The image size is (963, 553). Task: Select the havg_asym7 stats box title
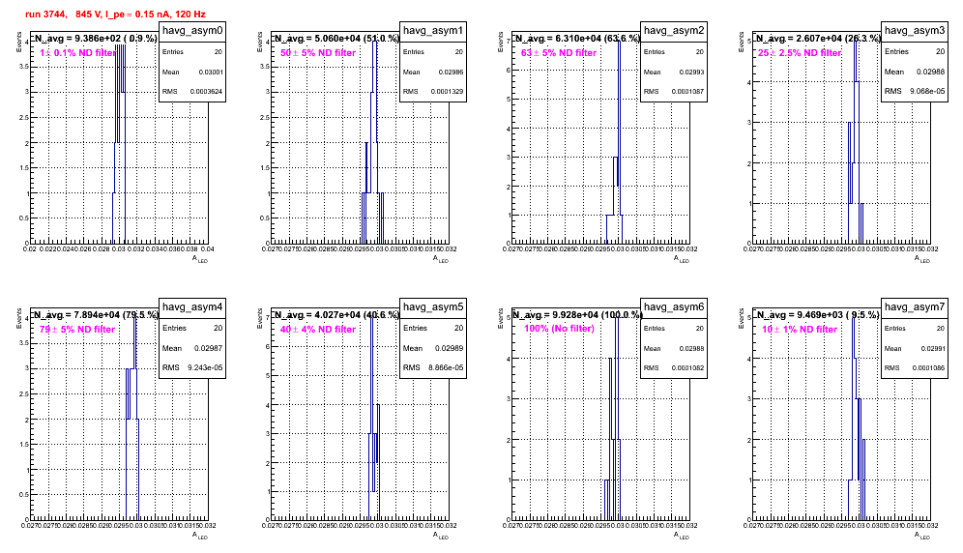point(915,306)
